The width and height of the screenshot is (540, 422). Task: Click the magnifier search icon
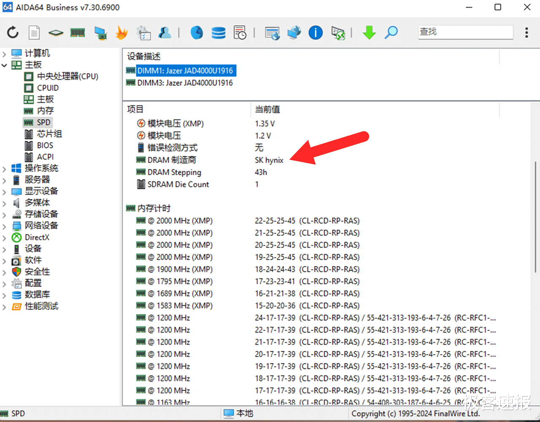click(x=391, y=32)
